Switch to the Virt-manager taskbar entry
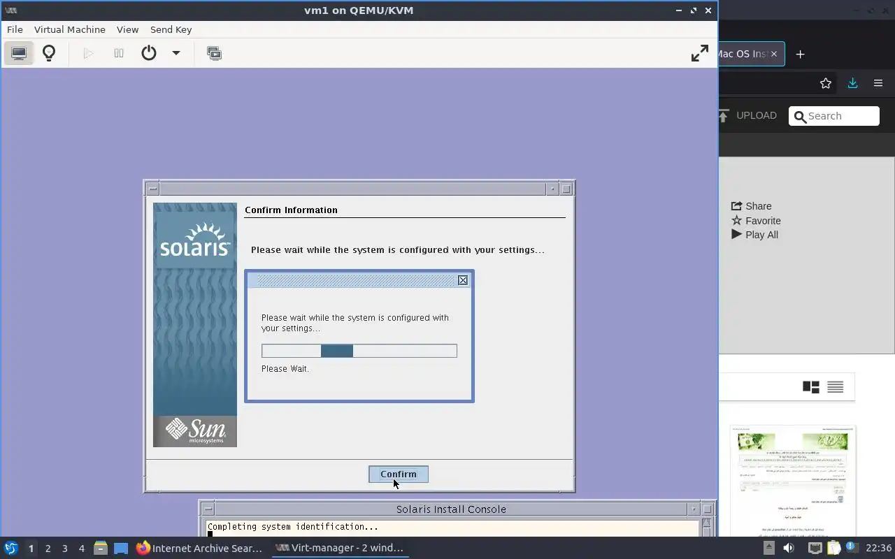The width and height of the screenshot is (895, 559). (x=341, y=548)
